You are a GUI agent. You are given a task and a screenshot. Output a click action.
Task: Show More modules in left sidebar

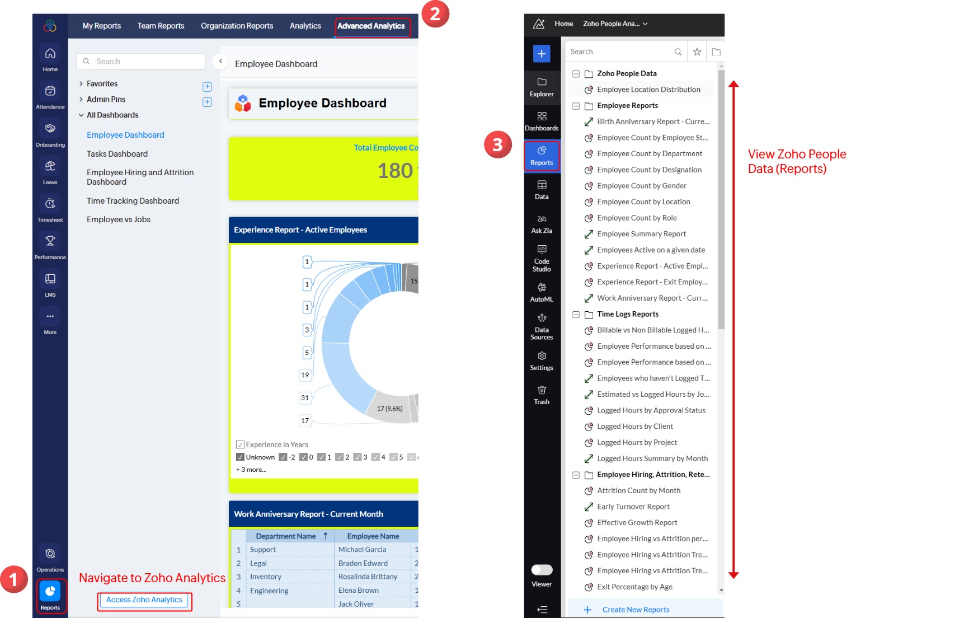(x=50, y=321)
